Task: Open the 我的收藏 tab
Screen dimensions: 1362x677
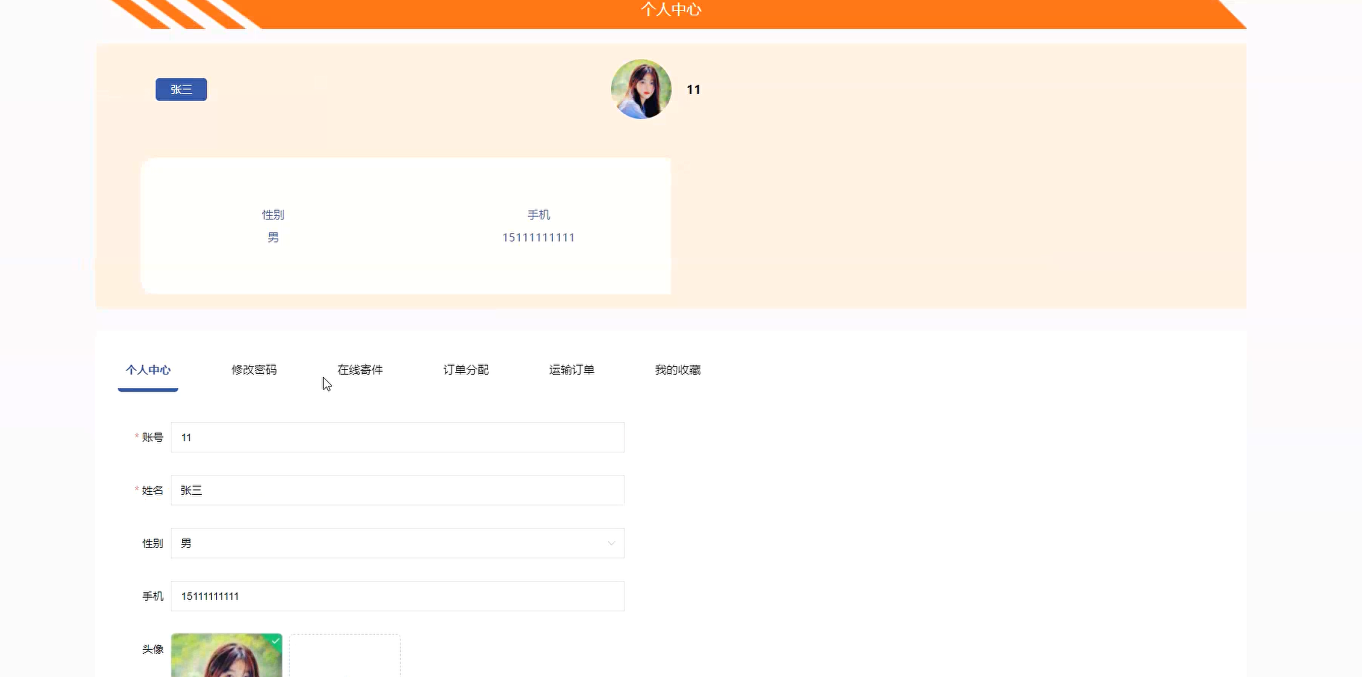Action: tap(677, 370)
